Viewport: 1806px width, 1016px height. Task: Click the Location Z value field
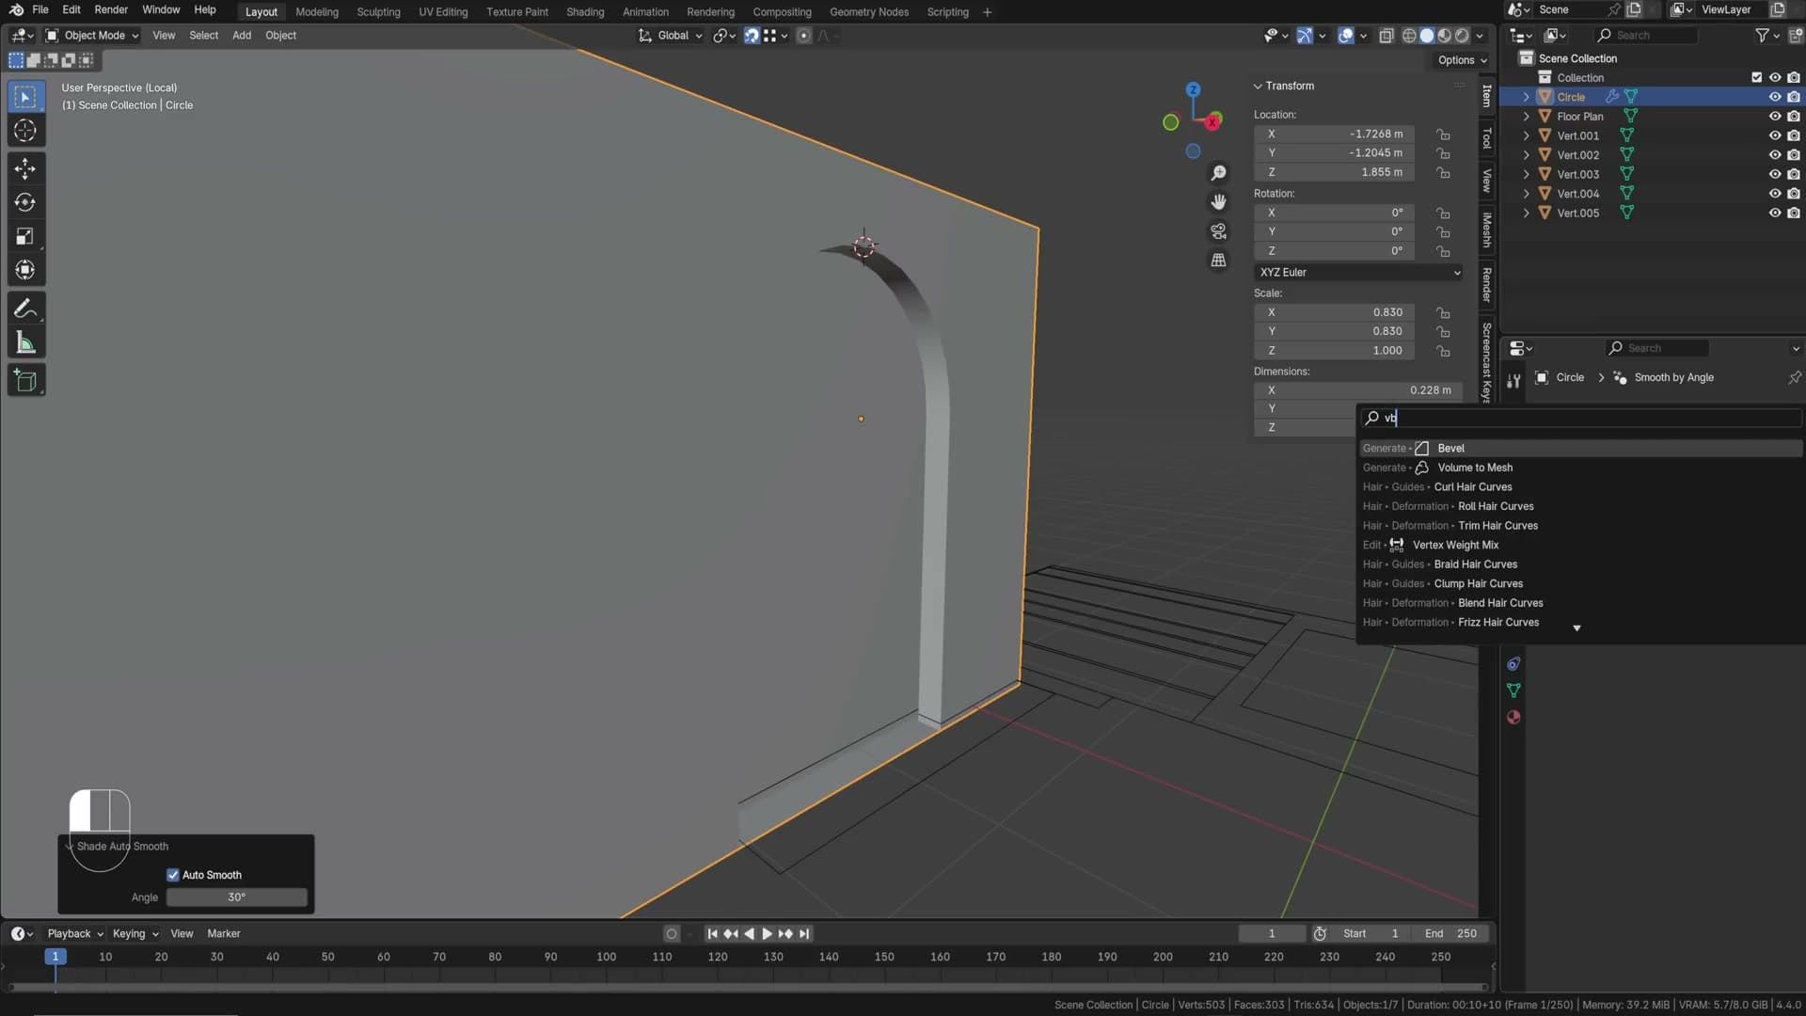pyautogui.click(x=1335, y=173)
